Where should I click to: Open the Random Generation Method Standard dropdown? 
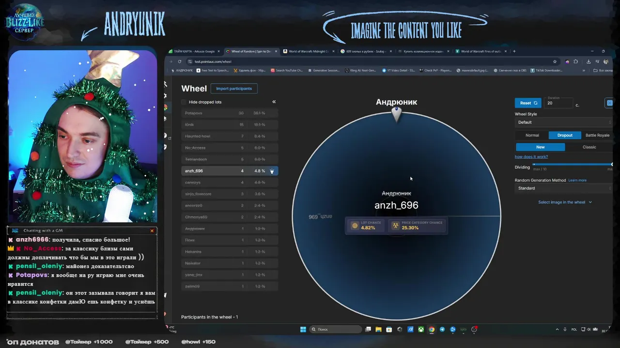(x=564, y=188)
